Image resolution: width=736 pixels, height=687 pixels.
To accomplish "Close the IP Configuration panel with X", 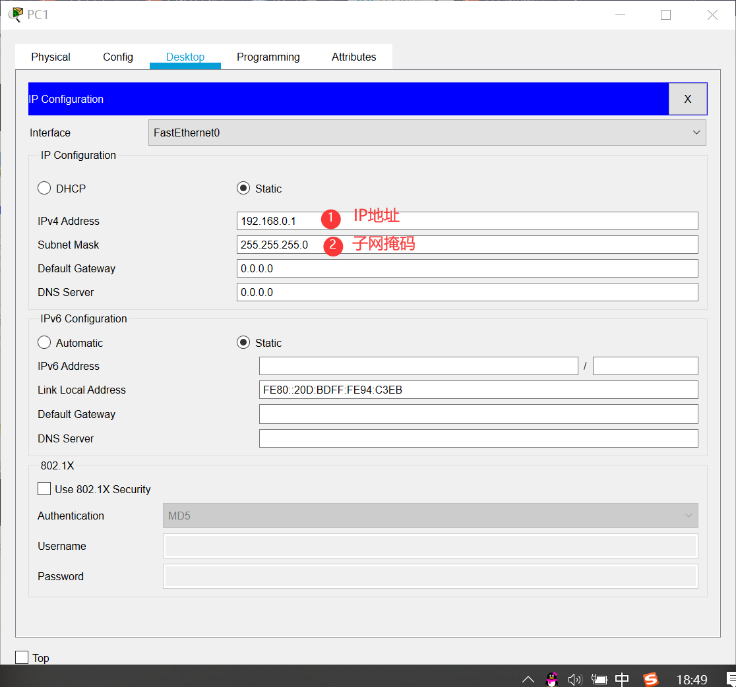I will [688, 98].
